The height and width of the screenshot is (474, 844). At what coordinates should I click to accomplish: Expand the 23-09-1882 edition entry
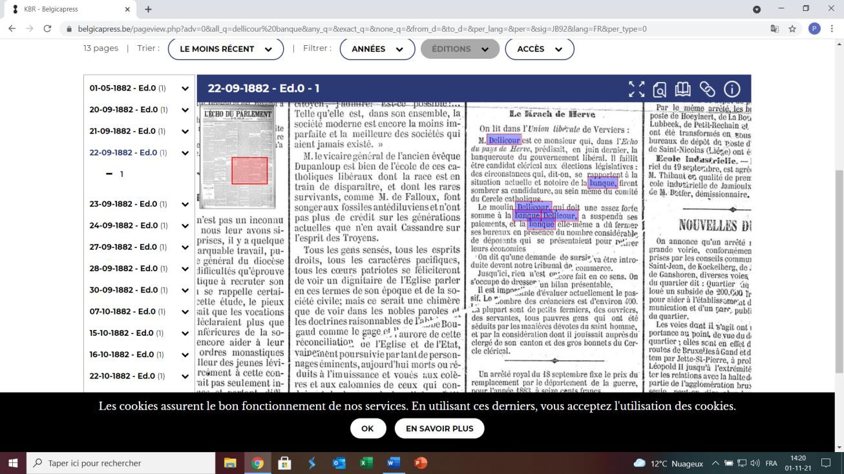point(185,204)
